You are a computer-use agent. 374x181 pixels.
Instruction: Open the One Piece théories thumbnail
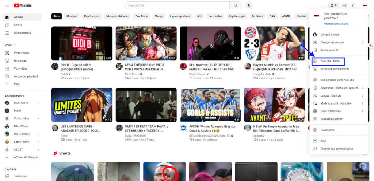146,43
